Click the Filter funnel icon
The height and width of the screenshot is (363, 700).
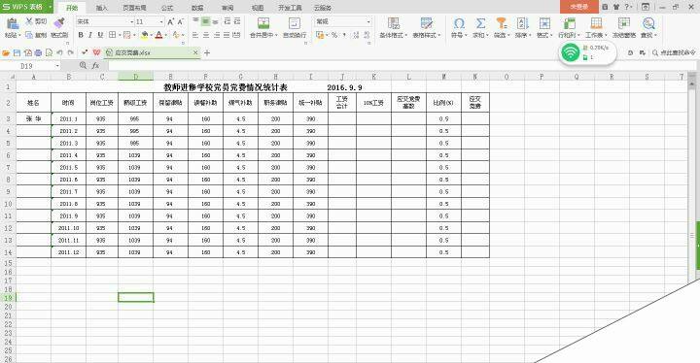point(502,23)
